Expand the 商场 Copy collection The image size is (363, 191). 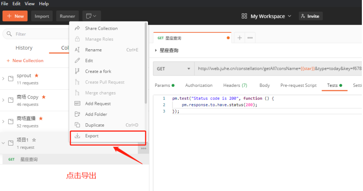(3, 100)
